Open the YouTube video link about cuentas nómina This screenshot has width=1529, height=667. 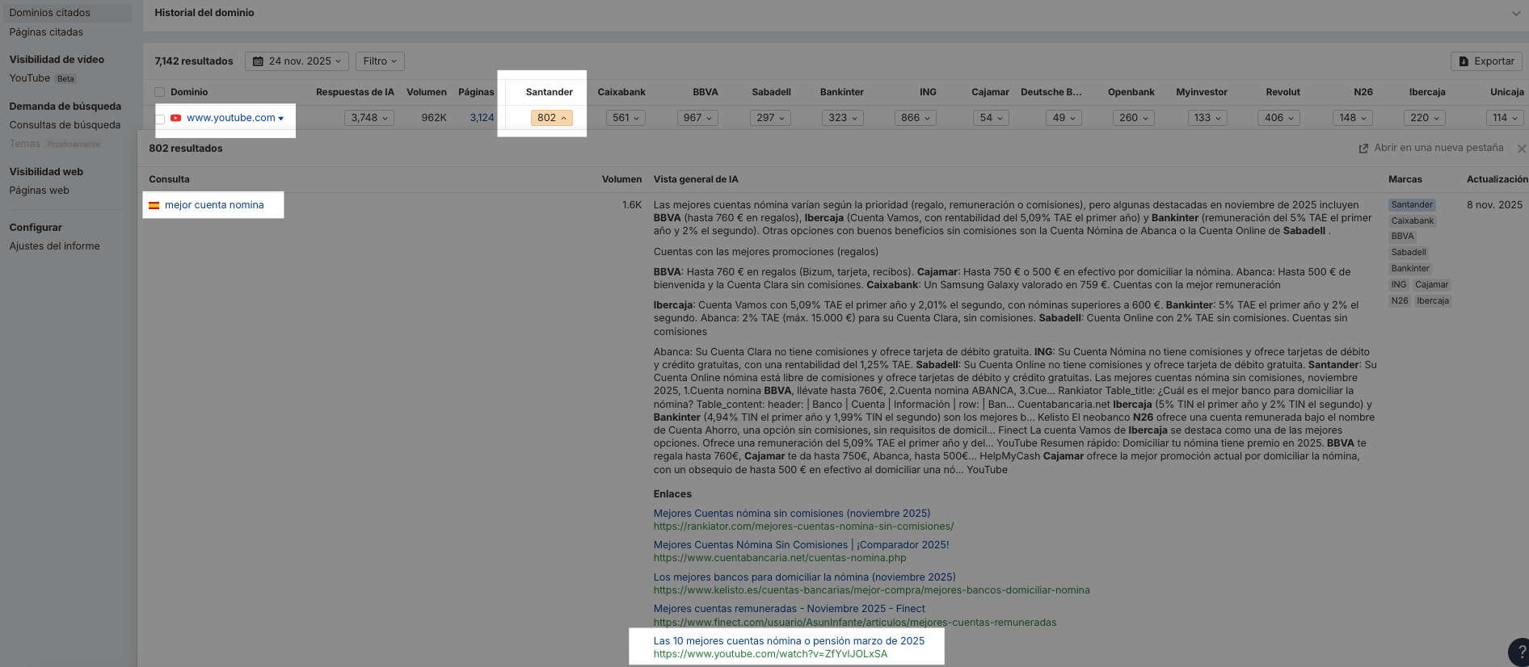[x=788, y=641]
